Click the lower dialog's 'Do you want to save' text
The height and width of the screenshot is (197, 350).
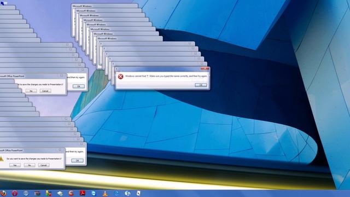(x=34, y=159)
